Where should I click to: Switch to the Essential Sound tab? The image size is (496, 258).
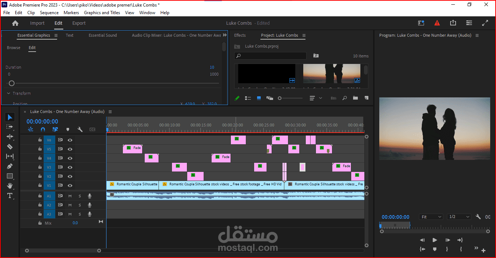tap(103, 35)
